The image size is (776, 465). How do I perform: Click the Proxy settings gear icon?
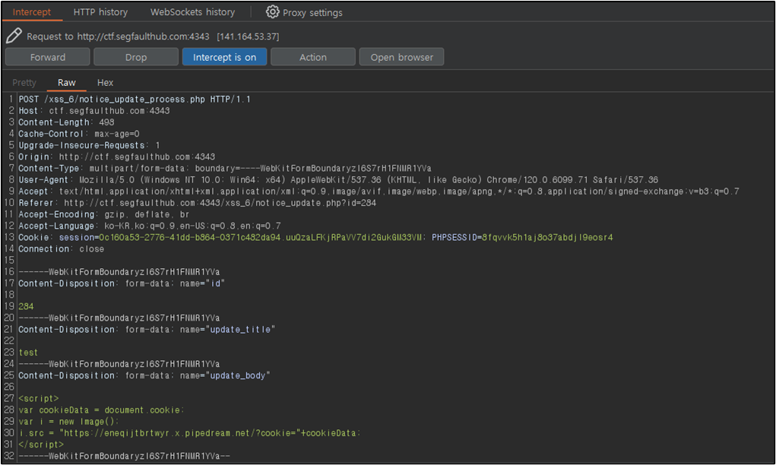[272, 12]
